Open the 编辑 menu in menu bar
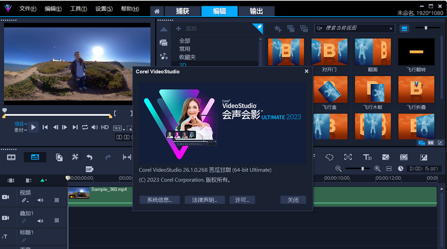 [53, 9]
